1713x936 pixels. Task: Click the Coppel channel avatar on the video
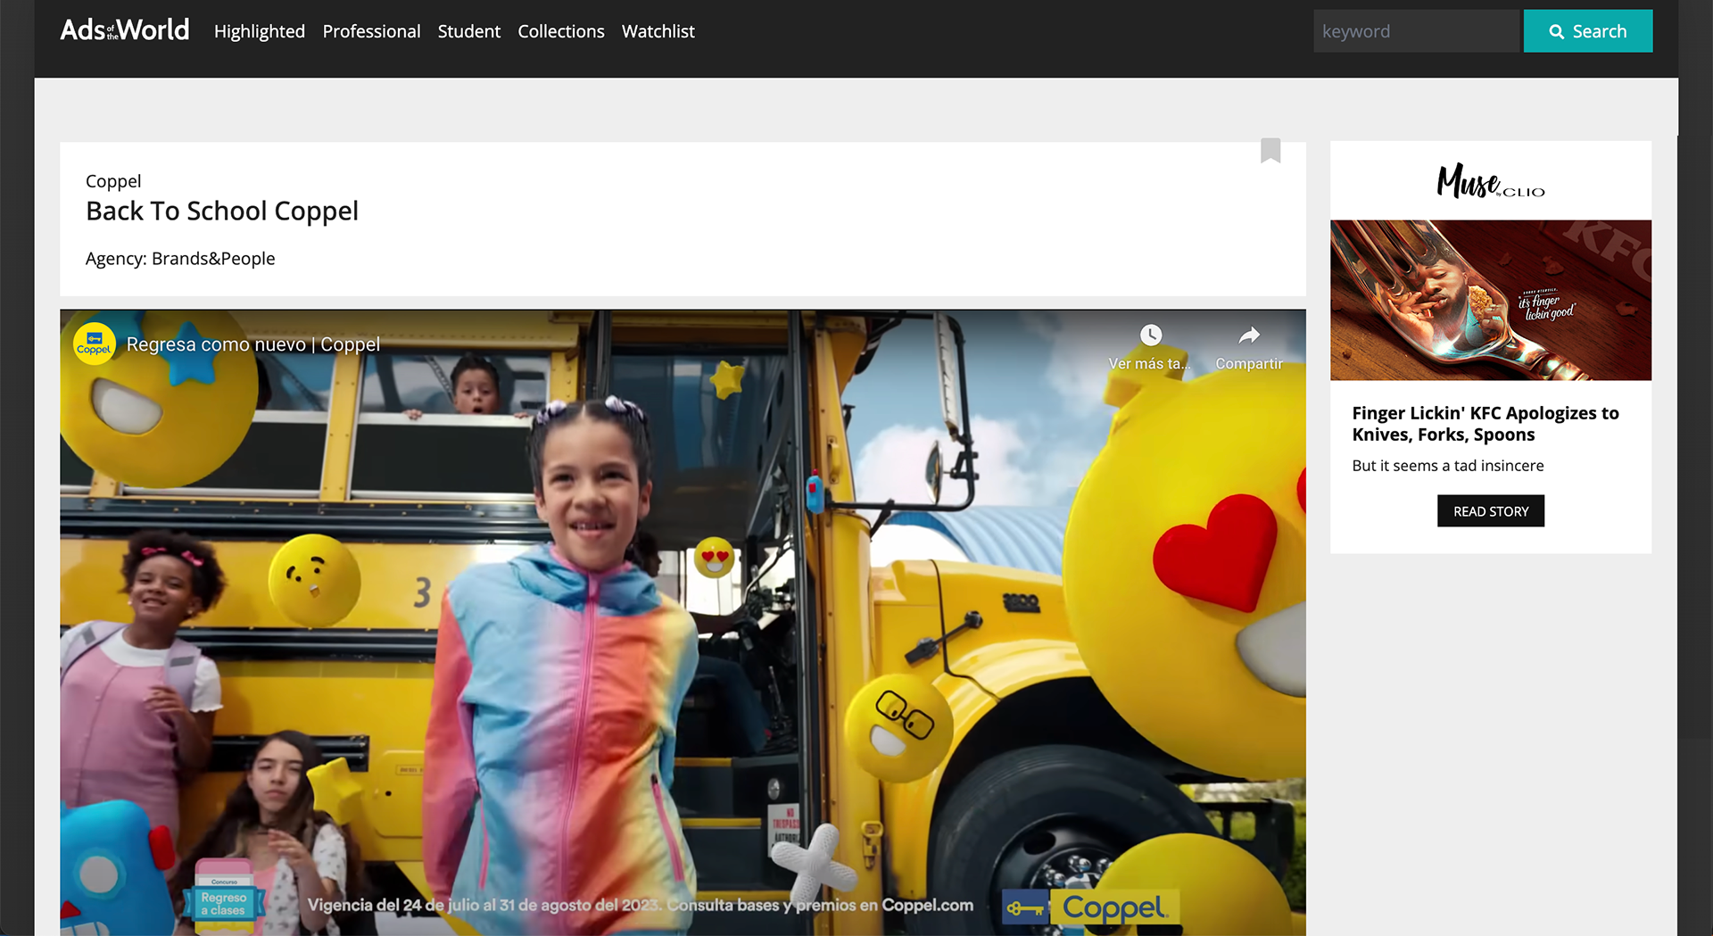94,344
